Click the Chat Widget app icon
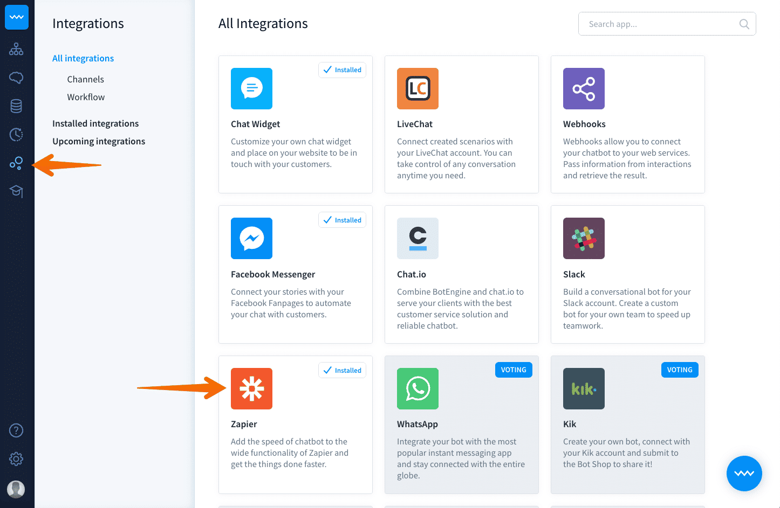This screenshot has width=780, height=508. pyautogui.click(x=251, y=88)
